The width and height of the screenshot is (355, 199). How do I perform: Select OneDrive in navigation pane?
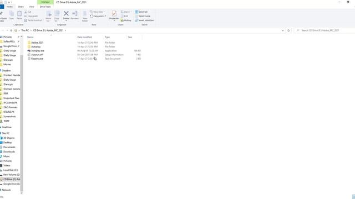pos(6,127)
